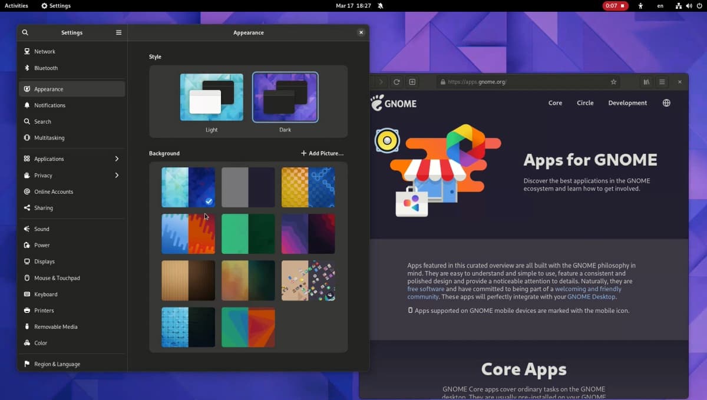Image resolution: width=707 pixels, height=400 pixels.
Task: Select the beige background with scattered icons
Action: point(308,280)
